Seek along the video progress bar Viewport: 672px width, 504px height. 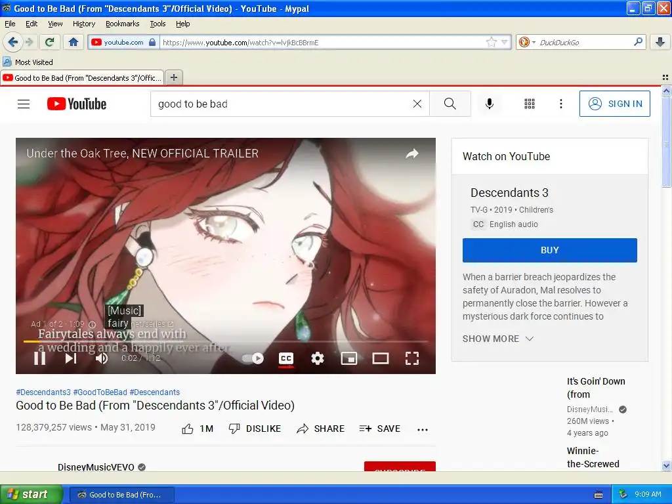point(226,341)
